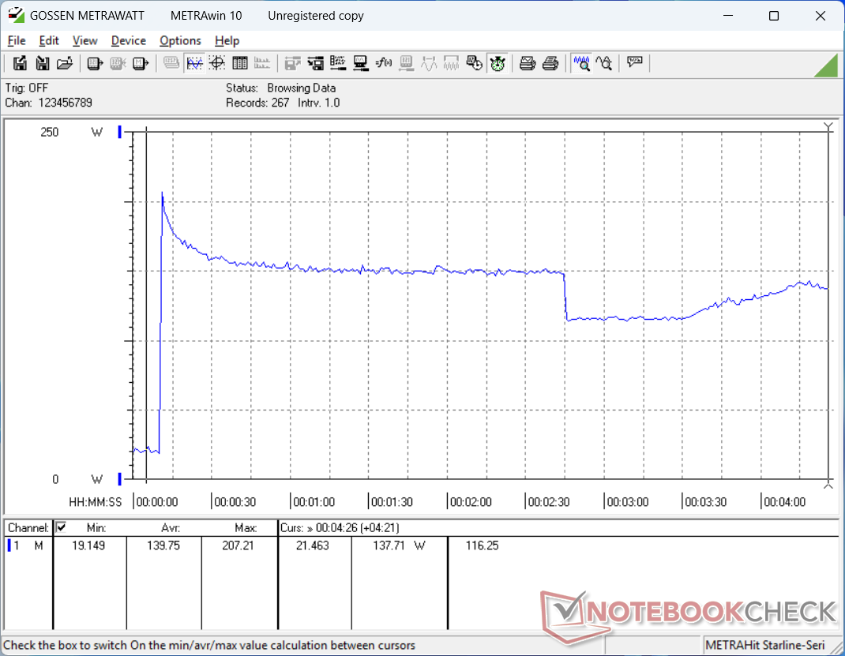Click the clock and display toolbar icon

pos(475,63)
